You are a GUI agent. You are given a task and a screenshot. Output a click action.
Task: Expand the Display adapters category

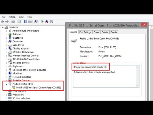[6, 49]
